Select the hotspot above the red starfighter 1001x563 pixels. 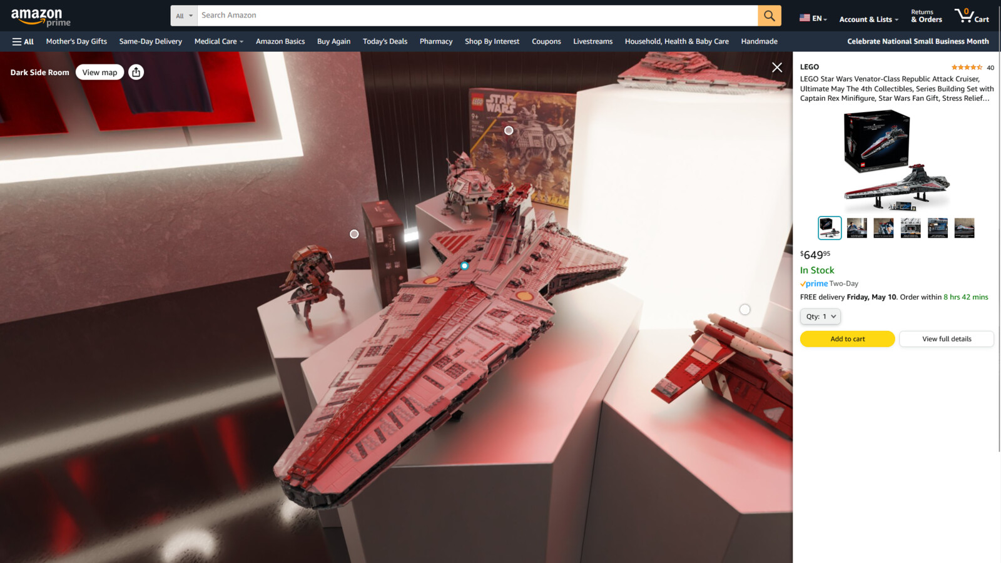click(744, 310)
